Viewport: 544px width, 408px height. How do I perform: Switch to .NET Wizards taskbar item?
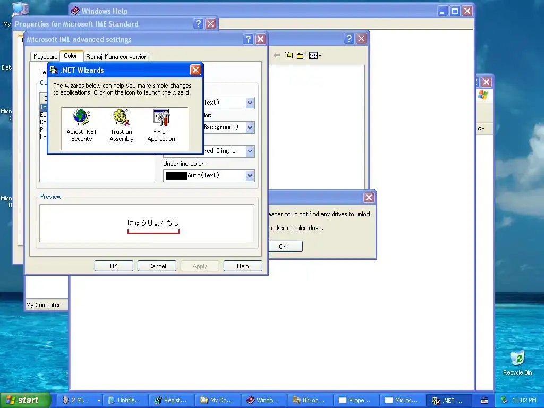coord(448,401)
